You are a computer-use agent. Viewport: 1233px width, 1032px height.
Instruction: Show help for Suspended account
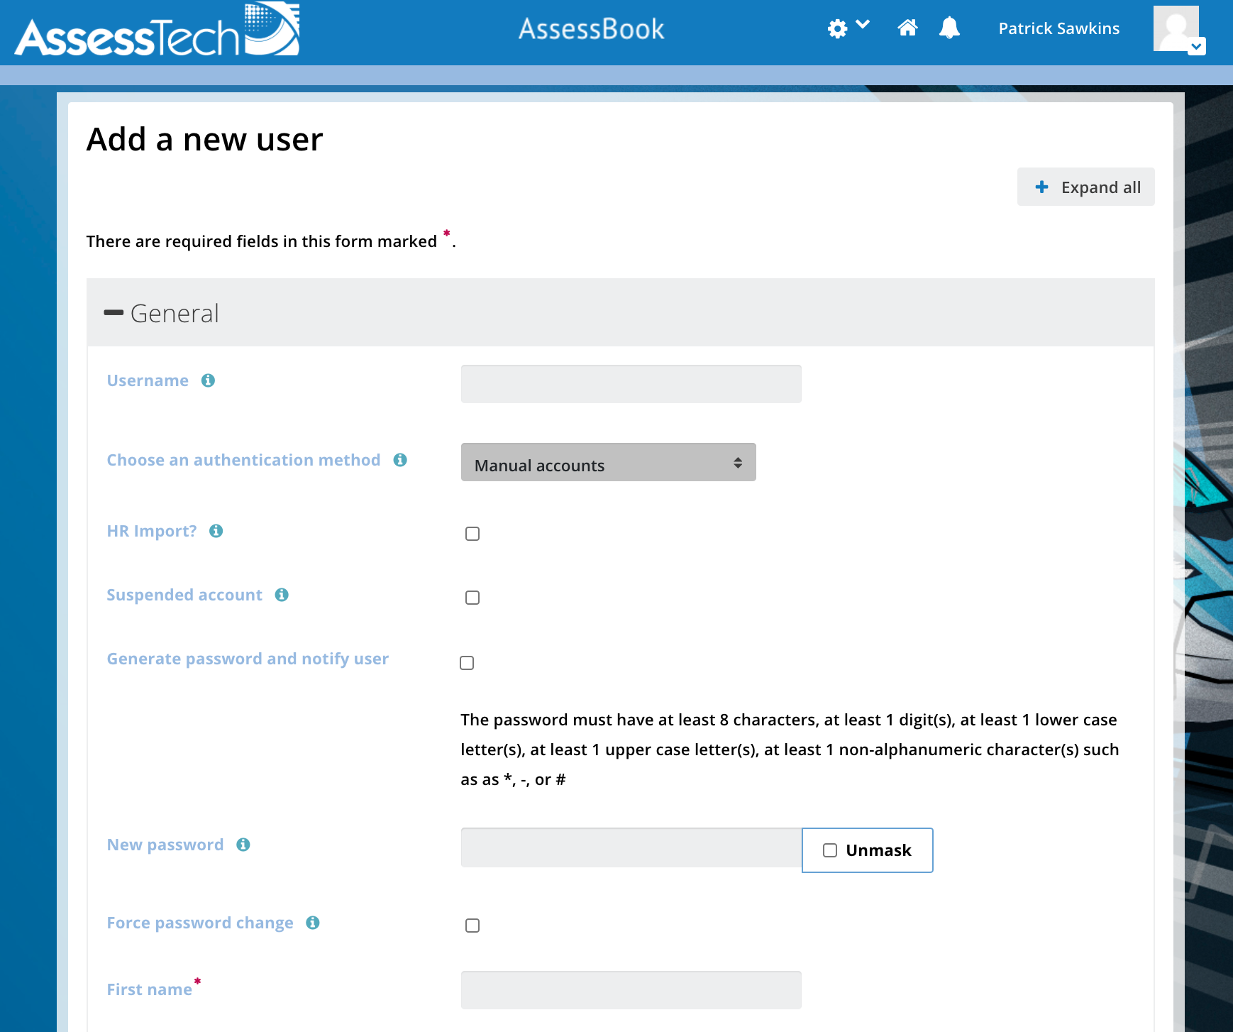[282, 595]
